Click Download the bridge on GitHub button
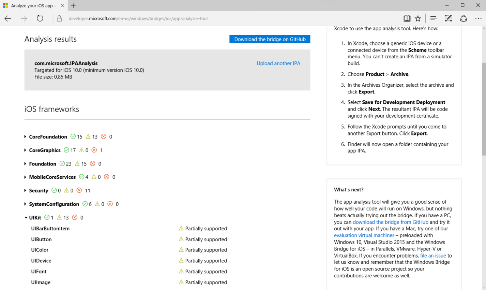Image resolution: width=486 pixels, height=290 pixels. point(270,39)
